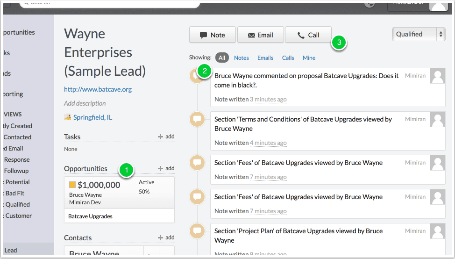Add a new contact
Viewport: 455px width, 259px height.
coord(166,237)
